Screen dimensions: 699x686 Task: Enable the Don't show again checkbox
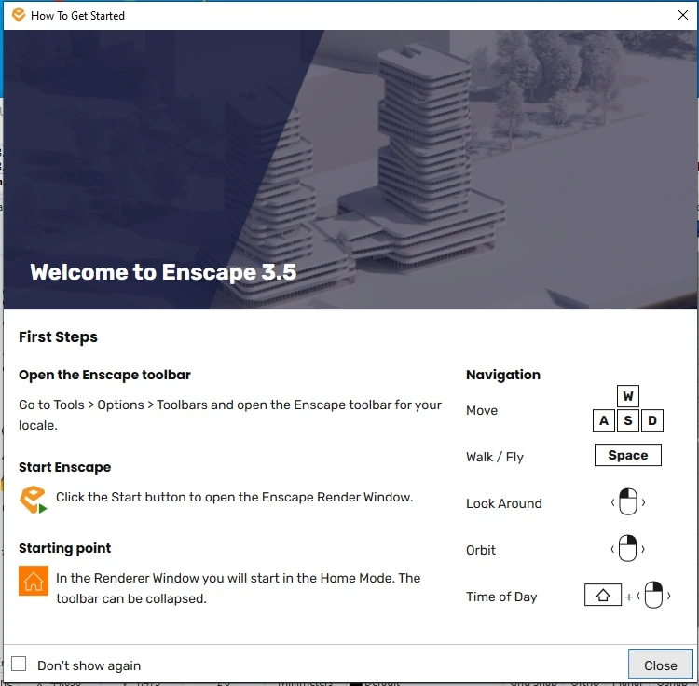tap(19, 664)
